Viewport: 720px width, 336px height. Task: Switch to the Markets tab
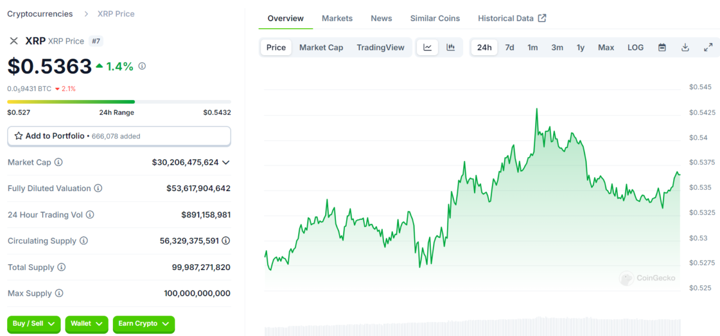[x=337, y=19]
